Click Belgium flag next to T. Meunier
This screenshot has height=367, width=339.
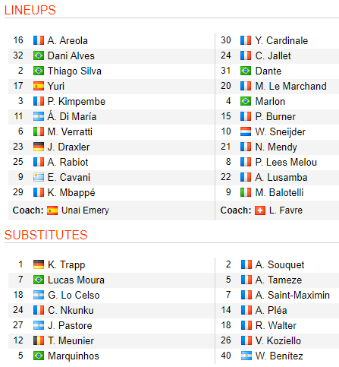(39, 340)
